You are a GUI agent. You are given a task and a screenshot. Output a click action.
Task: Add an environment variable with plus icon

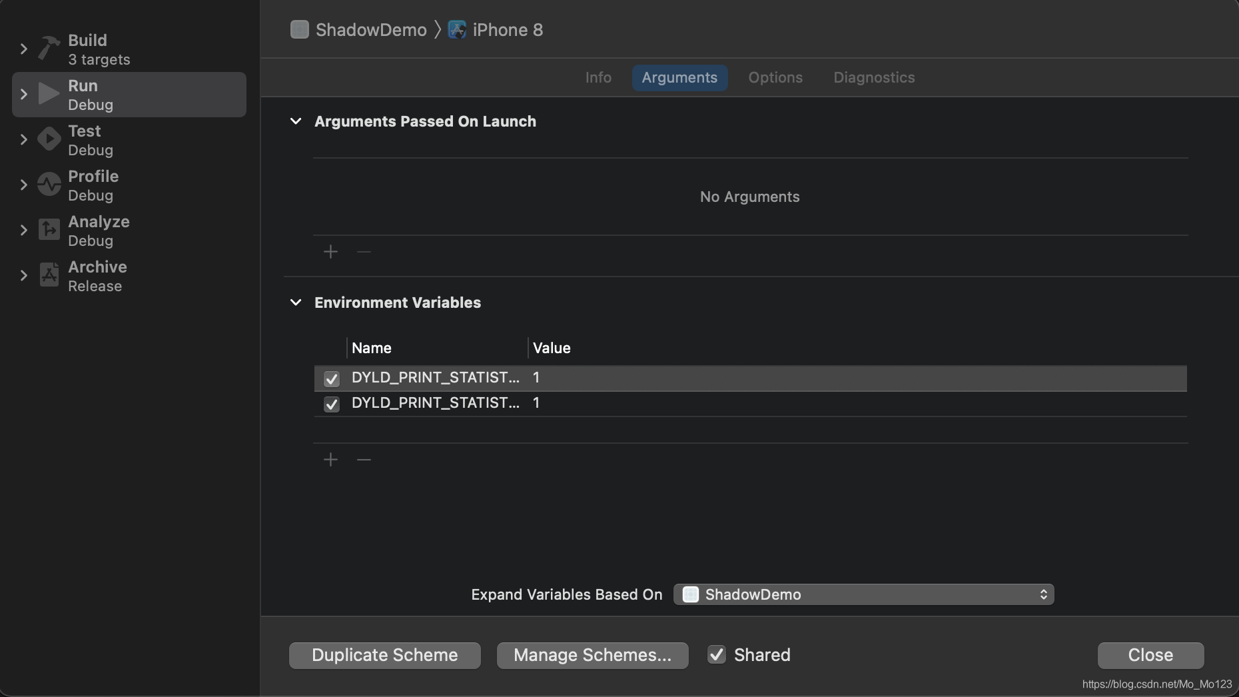[x=330, y=460]
